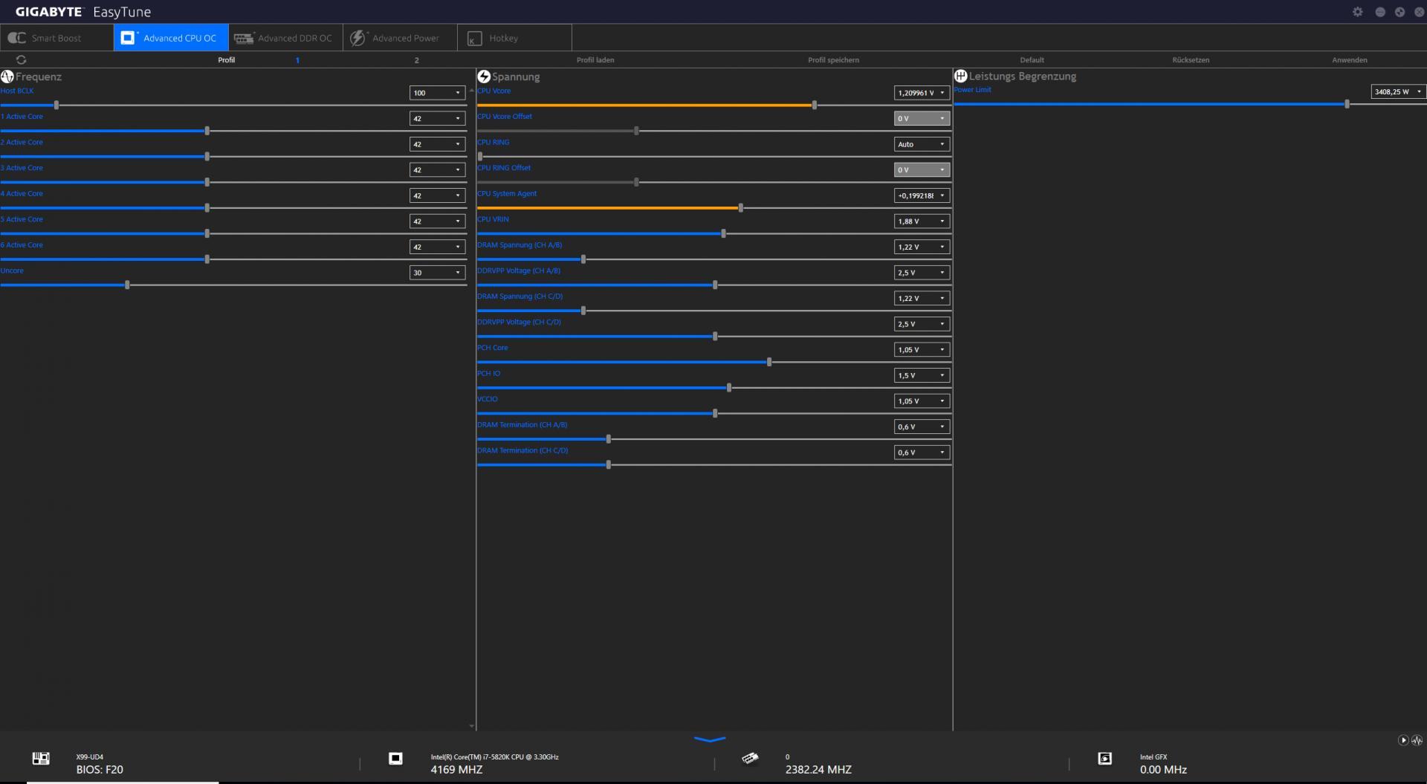Open the PCH IO voltage dropdown
This screenshot has height=784, width=1427.
coord(922,375)
